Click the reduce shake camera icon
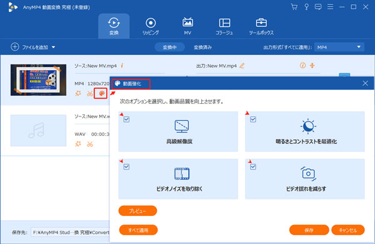The height and width of the screenshot is (244, 375). (308, 173)
